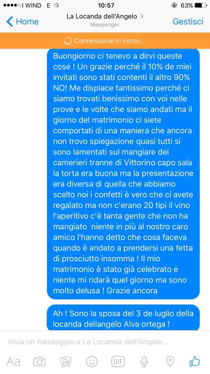Viewport: 210px width, 374px height.
Task: Open the emoji smiley picker
Action: pos(92,362)
